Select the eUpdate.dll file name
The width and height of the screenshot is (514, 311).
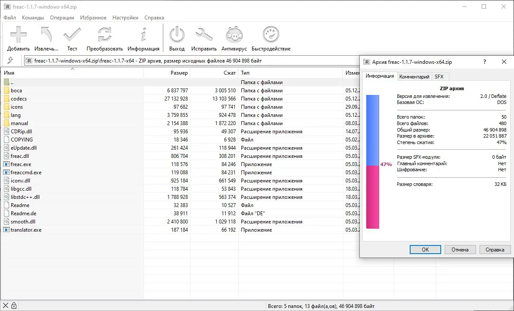24,148
